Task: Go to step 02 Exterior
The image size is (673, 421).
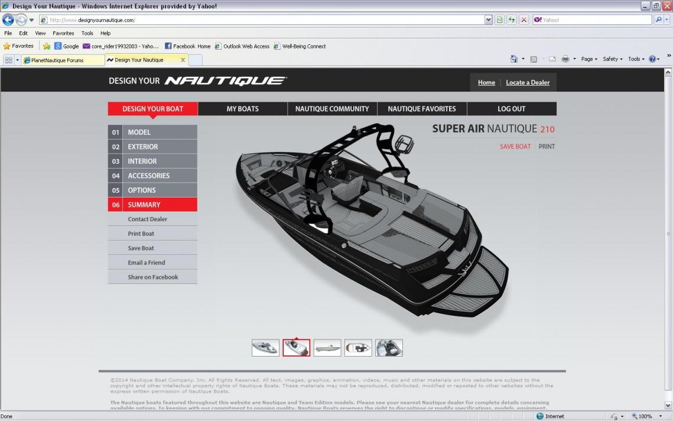Action: (152, 147)
